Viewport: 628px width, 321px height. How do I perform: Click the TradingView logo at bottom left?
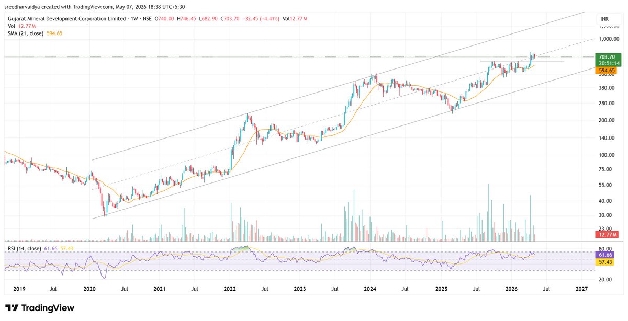tap(40, 308)
